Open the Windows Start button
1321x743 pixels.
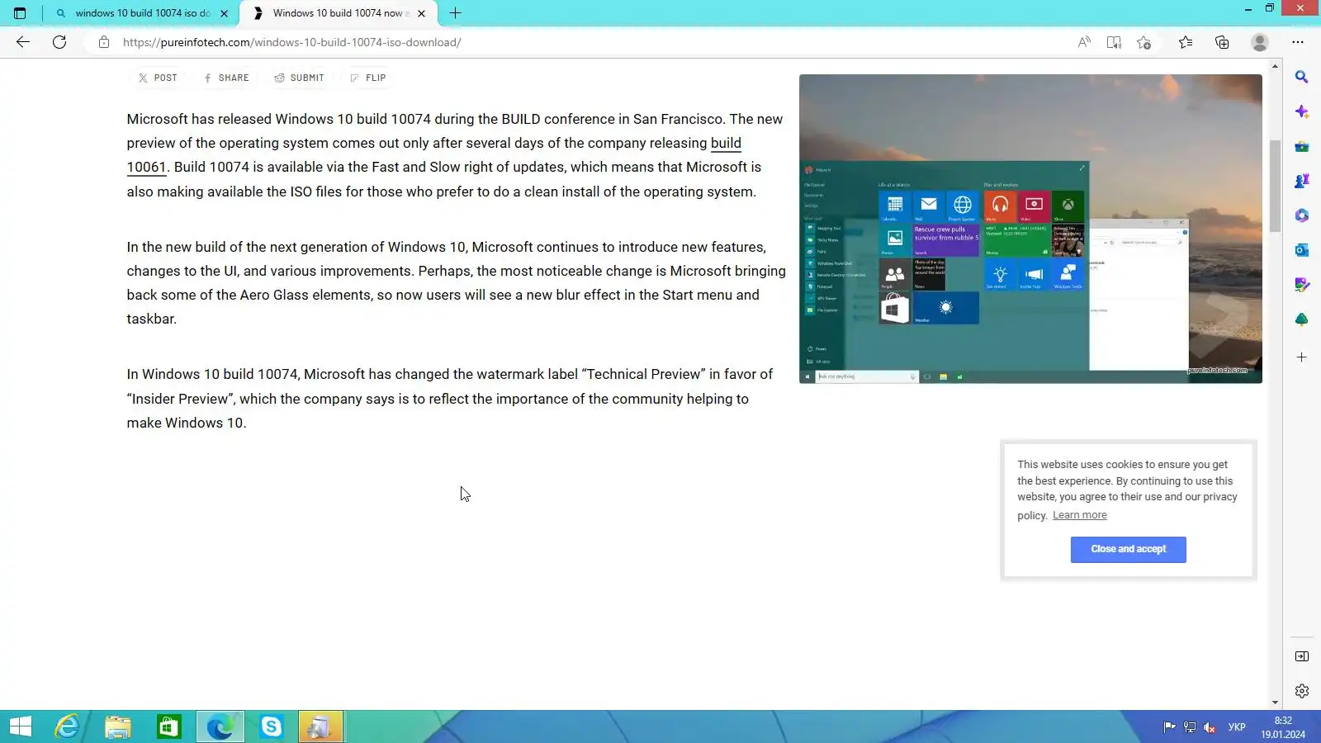pos(21,726)
